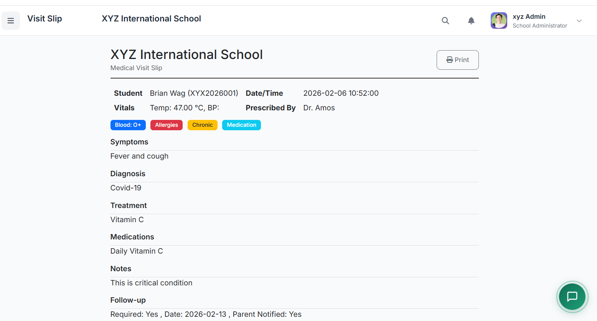Open the notifications bell
Screen dimensions: 597x321
pos(471,21)
